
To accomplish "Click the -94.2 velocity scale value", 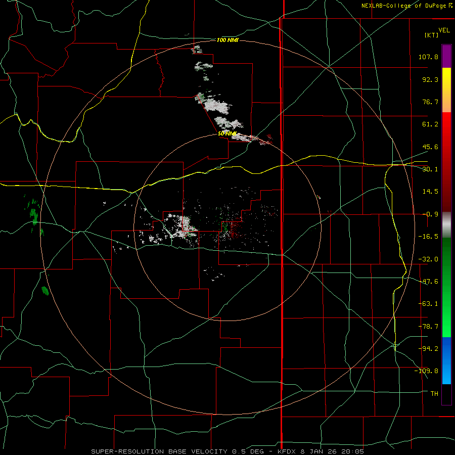I will pyautogui.click(x=428, y=349).
